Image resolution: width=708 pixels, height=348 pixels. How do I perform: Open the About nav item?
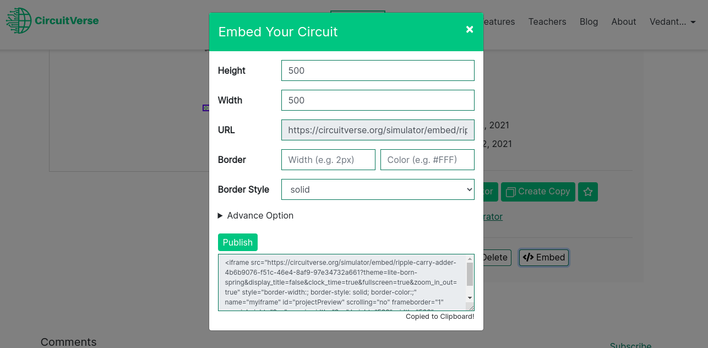point(624,21)
